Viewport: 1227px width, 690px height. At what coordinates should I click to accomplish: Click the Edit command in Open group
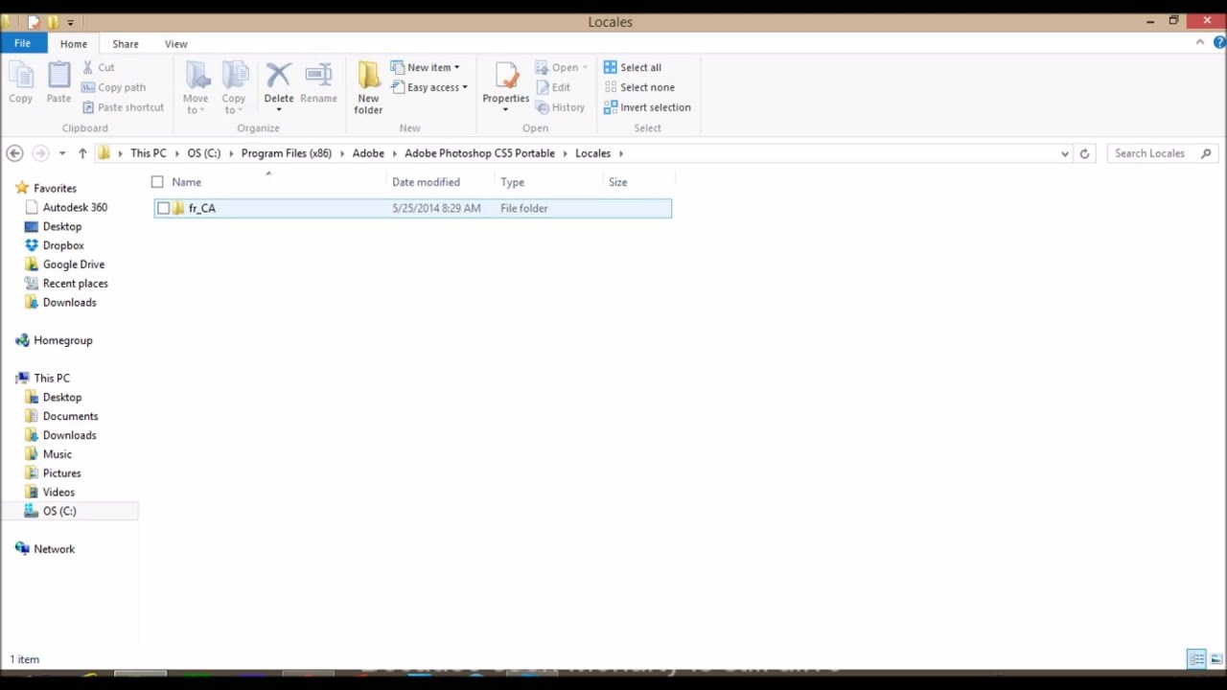(x=552, y=87)
